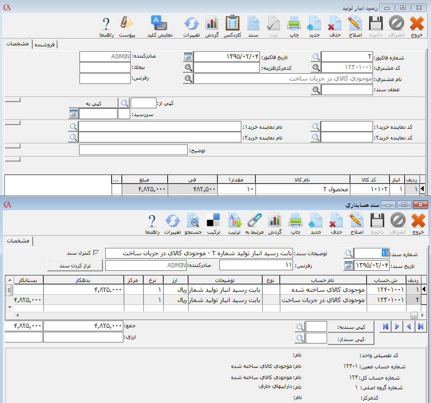Open calendar picker for تاریخ سند field

pos(348,265)
